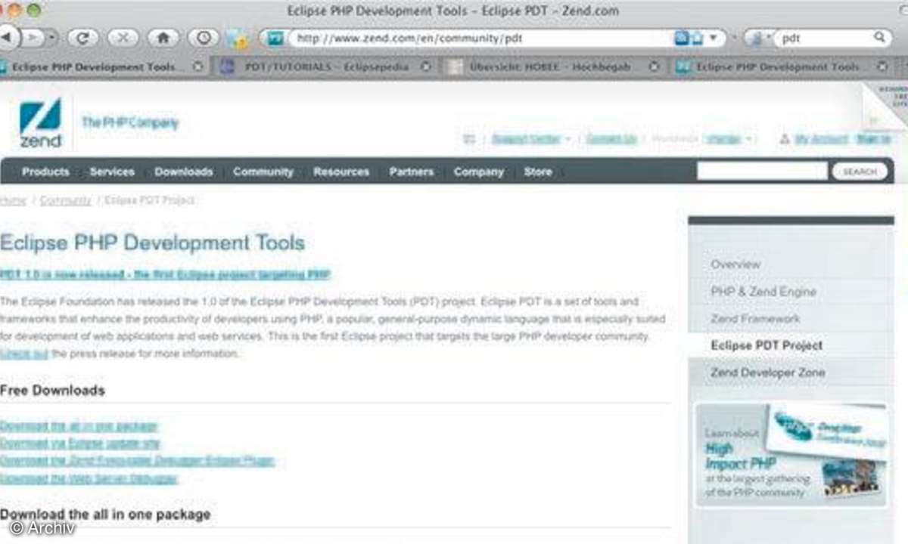Click the Free Downloads heading

(52, 391)
